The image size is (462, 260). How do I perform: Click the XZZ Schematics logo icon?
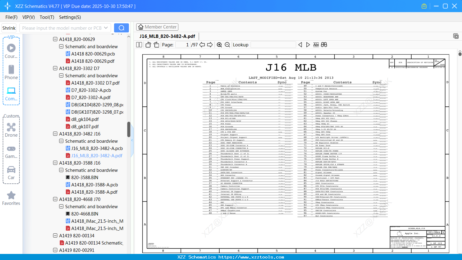pyautogui.click(x=7, y=6)
